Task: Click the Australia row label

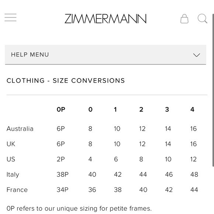Action: pos(20,129)
